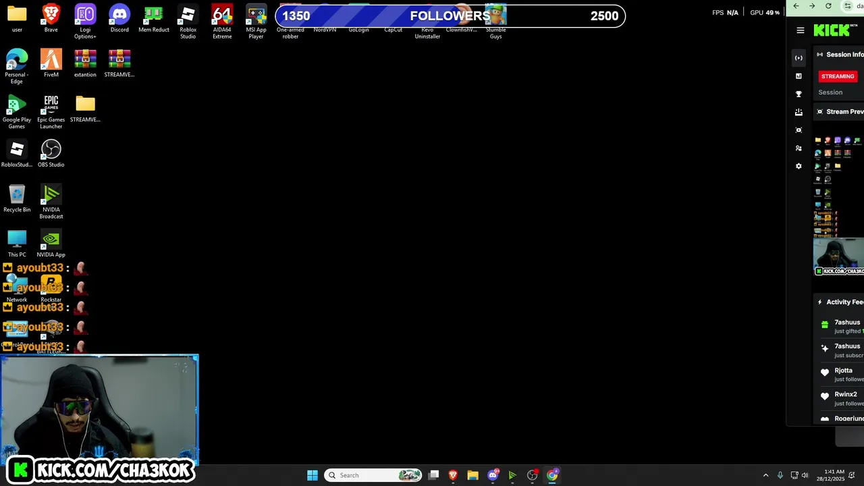This screenshot has height=486, width=864.
Task: Go forward in the browser window
Action: click(x=812, y=6)
